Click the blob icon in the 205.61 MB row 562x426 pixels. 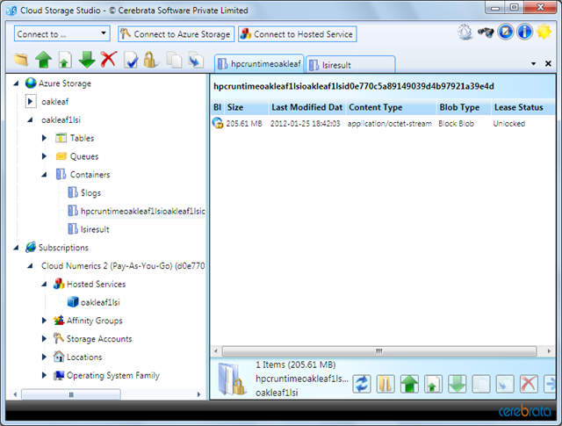tap(218, 123)
